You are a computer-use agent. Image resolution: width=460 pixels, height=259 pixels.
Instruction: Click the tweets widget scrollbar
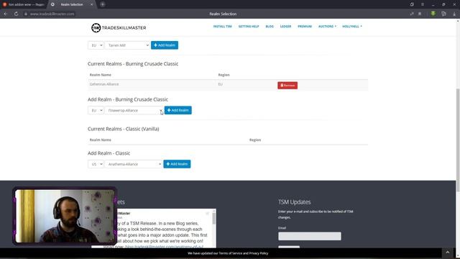(214, 219)
